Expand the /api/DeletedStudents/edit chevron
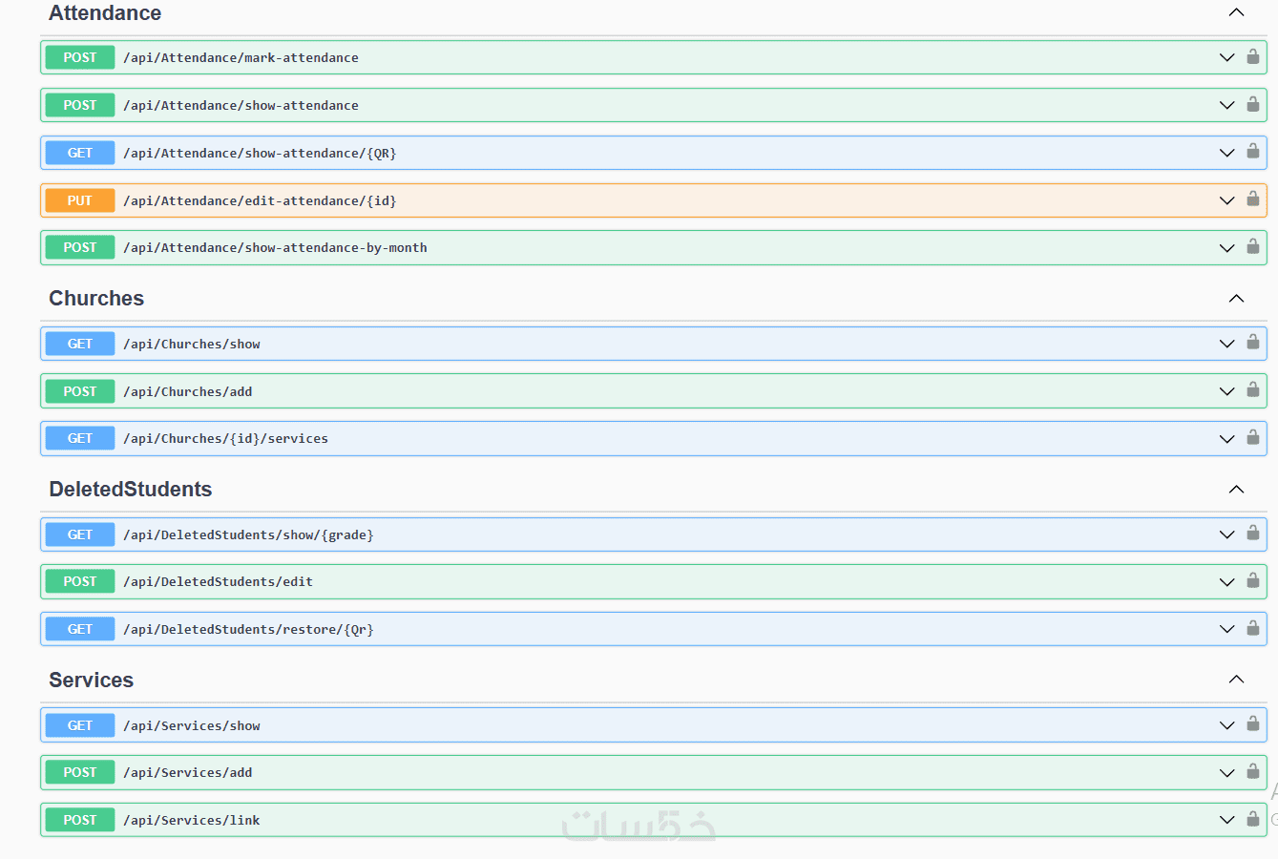1278x859 pixels. click(1226, 582)
